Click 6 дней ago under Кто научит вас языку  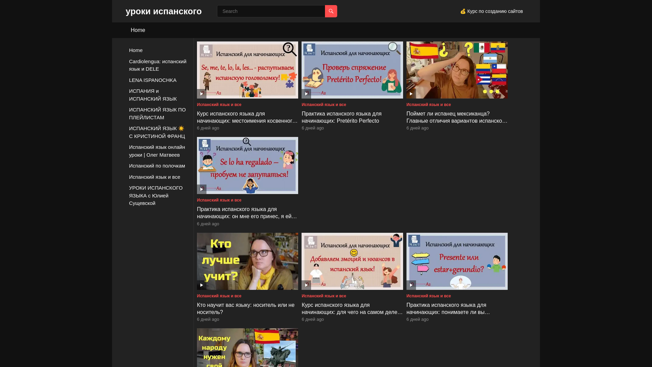(208, 319)
